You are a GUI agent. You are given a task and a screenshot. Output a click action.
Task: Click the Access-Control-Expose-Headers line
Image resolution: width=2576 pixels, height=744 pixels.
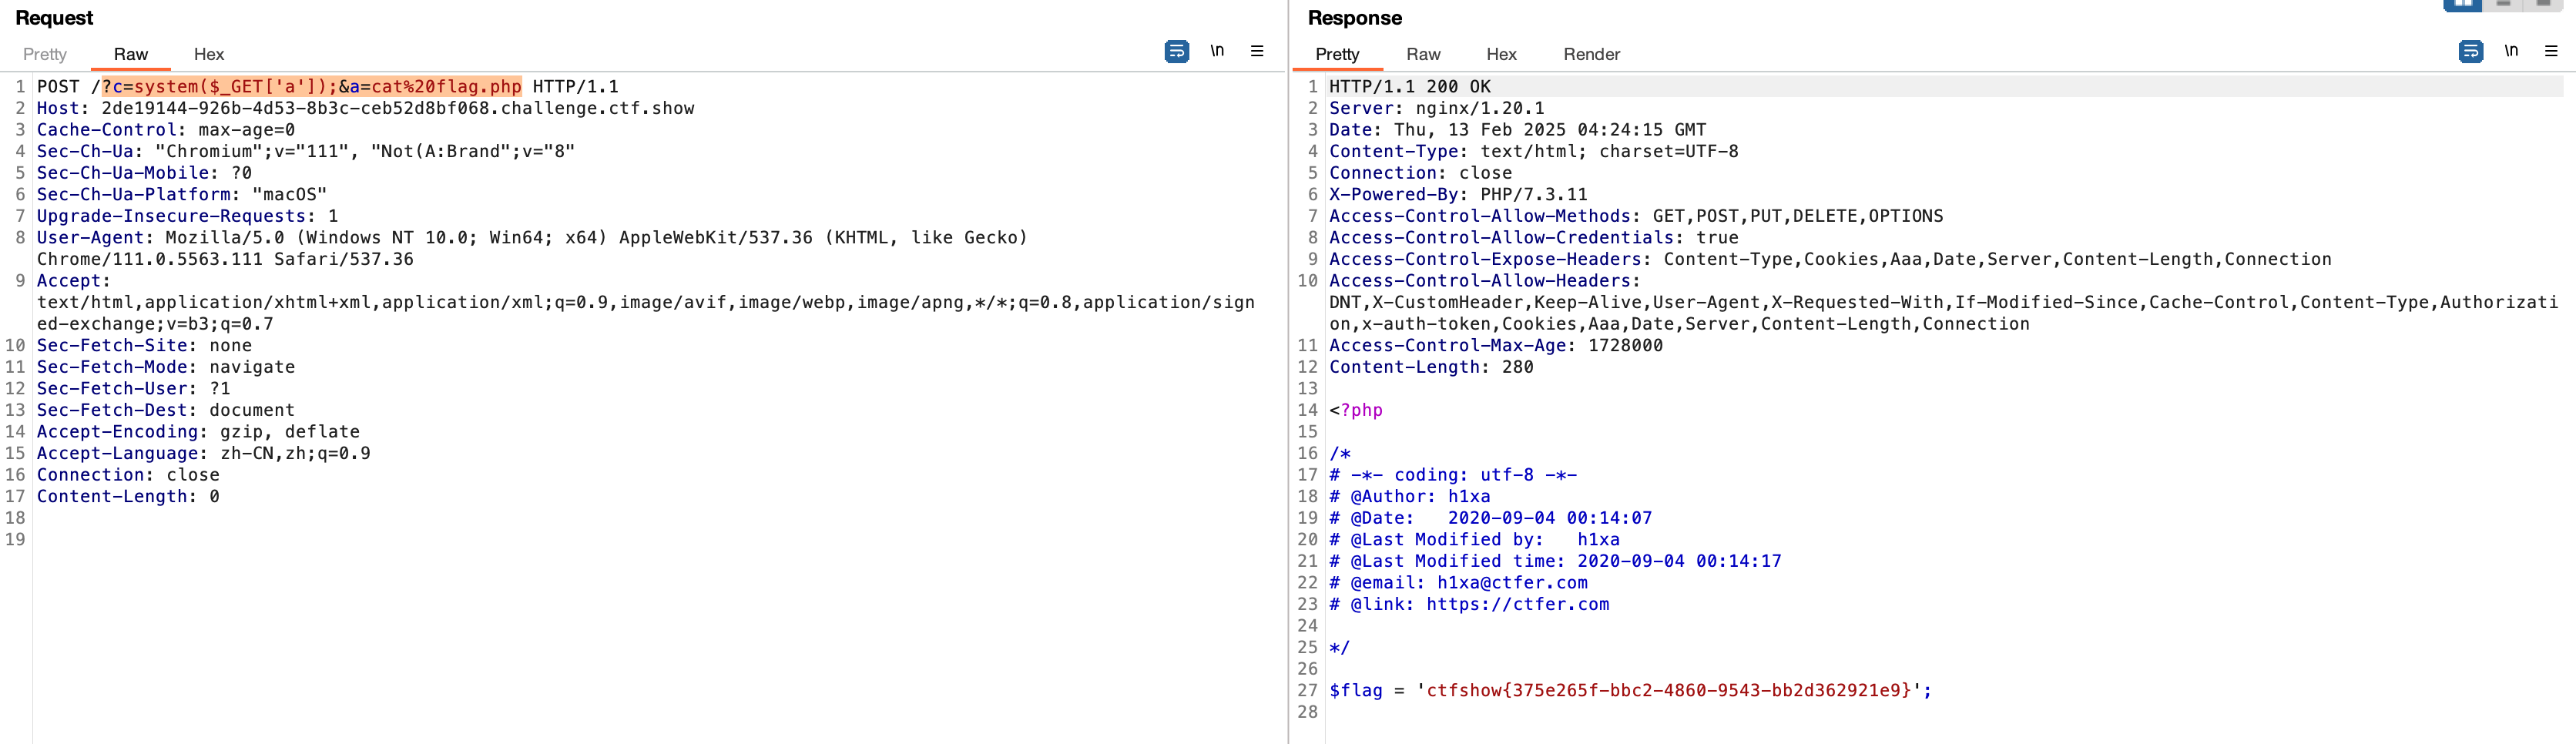(x=1830, y=259)
